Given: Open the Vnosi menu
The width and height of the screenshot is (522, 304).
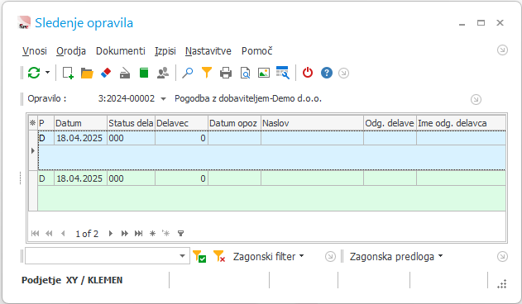Looking at the screenshot, I should pyautogui.click(x=35, y=51).
